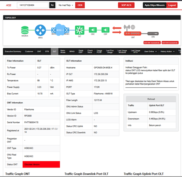Click the red bidirectional arrows icon
The image size is (182, 177).
pos(117,30)
